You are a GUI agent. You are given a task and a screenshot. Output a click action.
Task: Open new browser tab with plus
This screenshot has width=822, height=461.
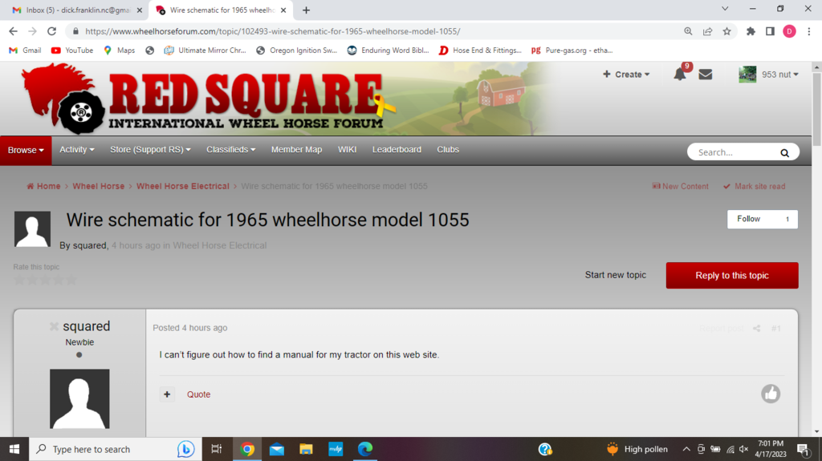click(x=306, y=10)
